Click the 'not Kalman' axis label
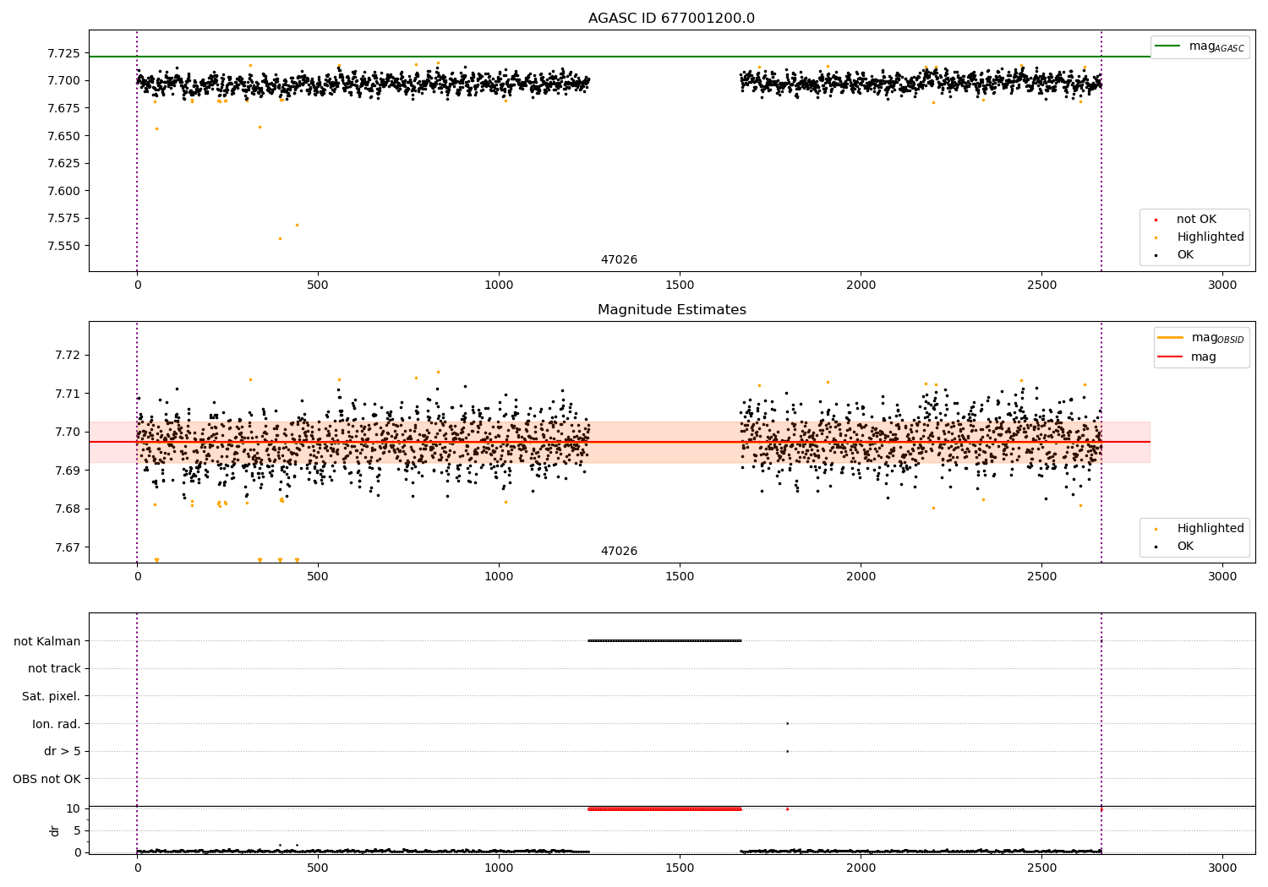The height and width of the screenshot is (887, 1268). tap(46, 641)
